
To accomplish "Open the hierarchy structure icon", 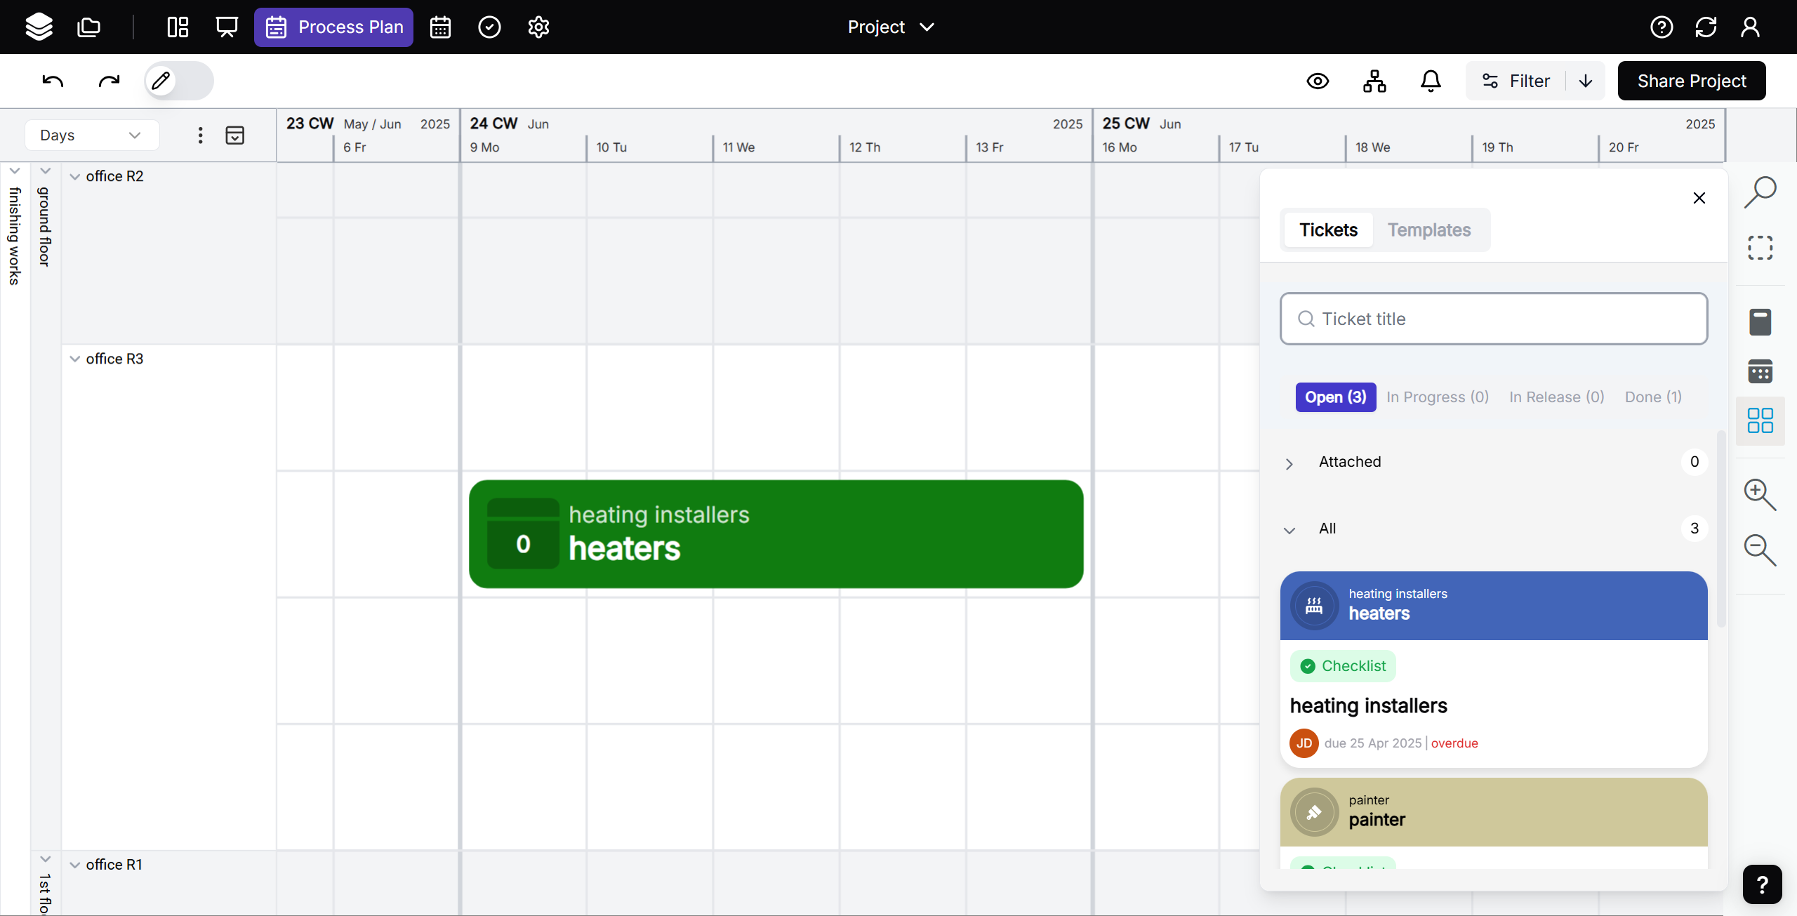I will click(x=1374, y=81).
